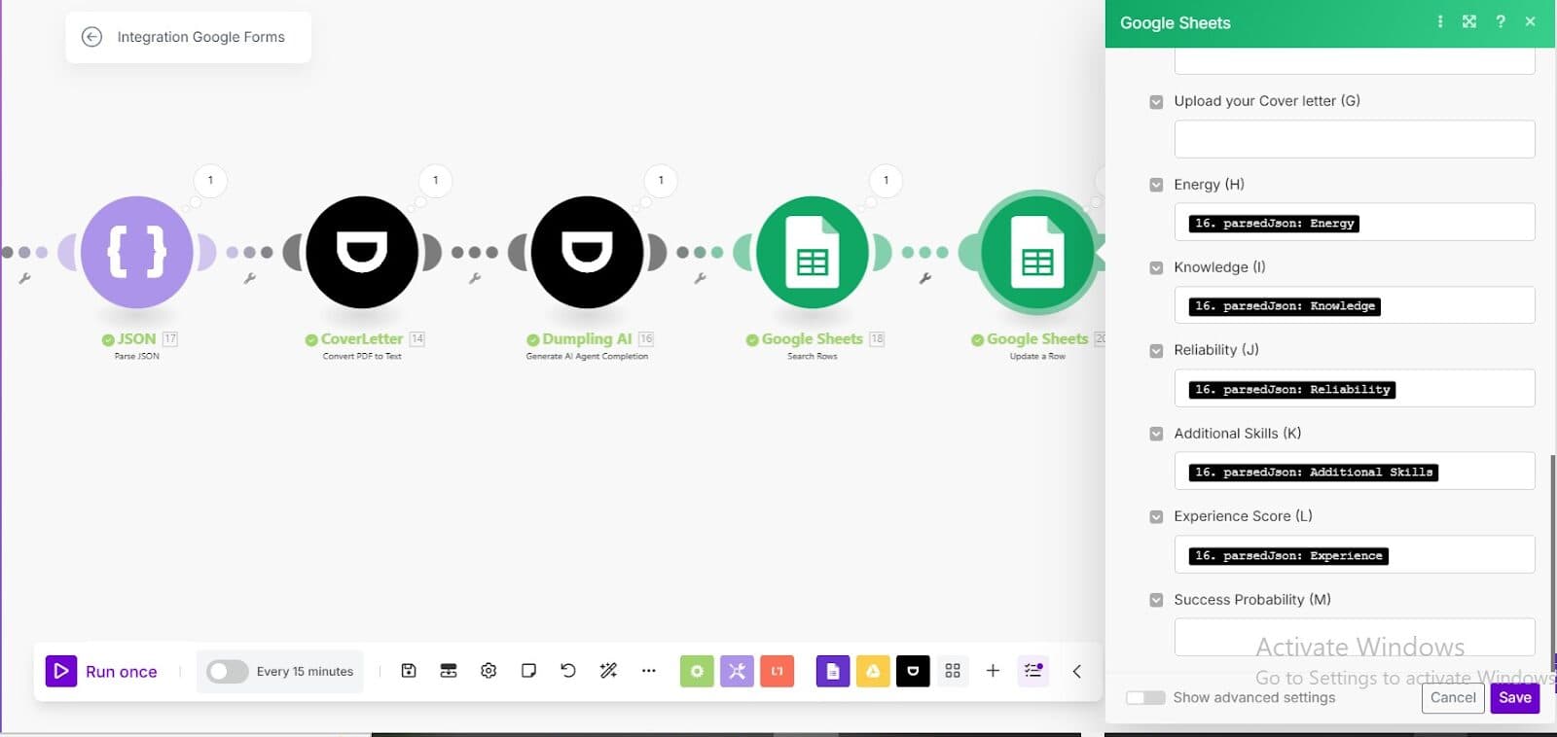Viewport: 1557px width, 737px height.
Task: Uncheck the Experience Score (L) checkbox
Action: click(x=1156, y=517)
